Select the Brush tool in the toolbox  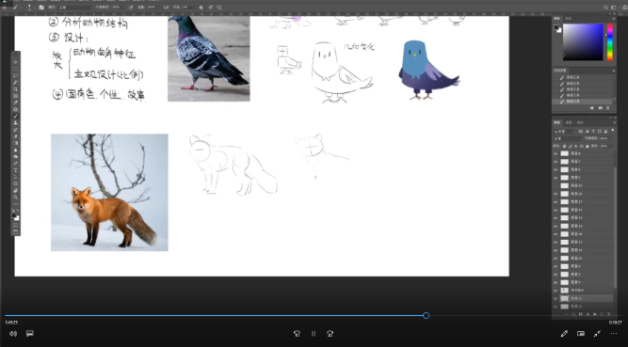(16, 116)
